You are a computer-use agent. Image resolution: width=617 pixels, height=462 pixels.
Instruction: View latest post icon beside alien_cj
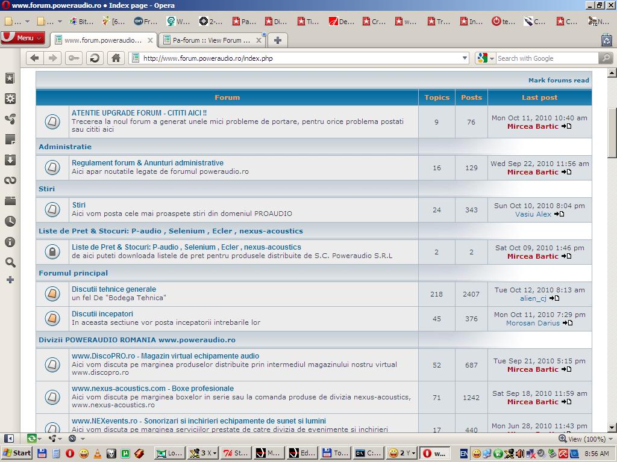[554, 298]
